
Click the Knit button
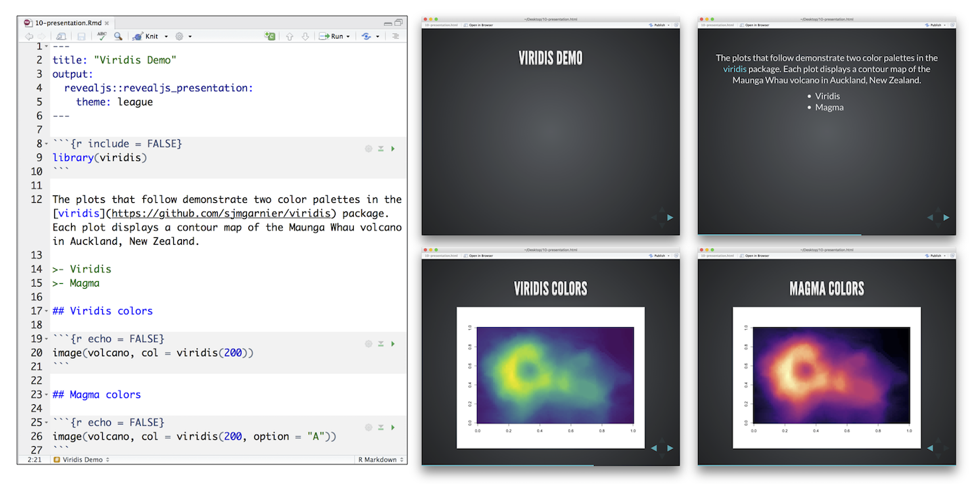point(145,37)
